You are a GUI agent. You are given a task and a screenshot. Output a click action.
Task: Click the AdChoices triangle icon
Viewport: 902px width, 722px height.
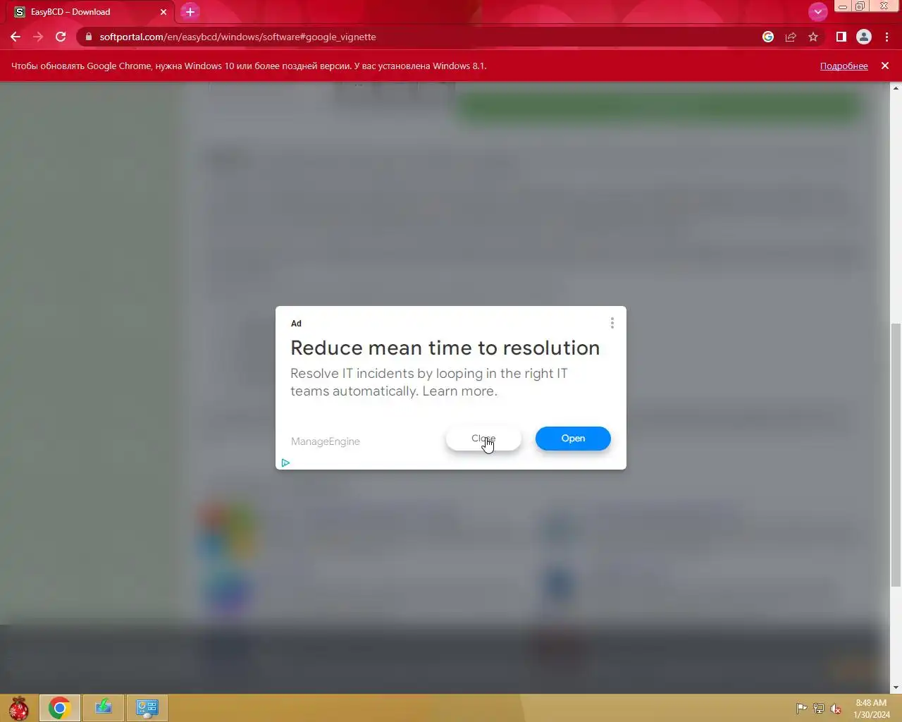[285, 463]
